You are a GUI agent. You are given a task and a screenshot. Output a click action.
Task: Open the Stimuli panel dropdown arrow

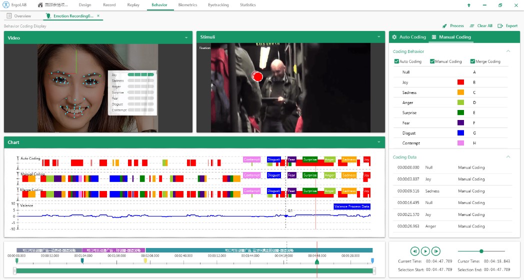tap(379, 37)
